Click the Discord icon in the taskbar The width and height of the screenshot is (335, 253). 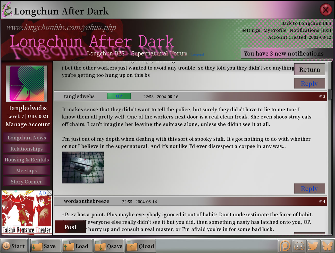tap(299, 246)
